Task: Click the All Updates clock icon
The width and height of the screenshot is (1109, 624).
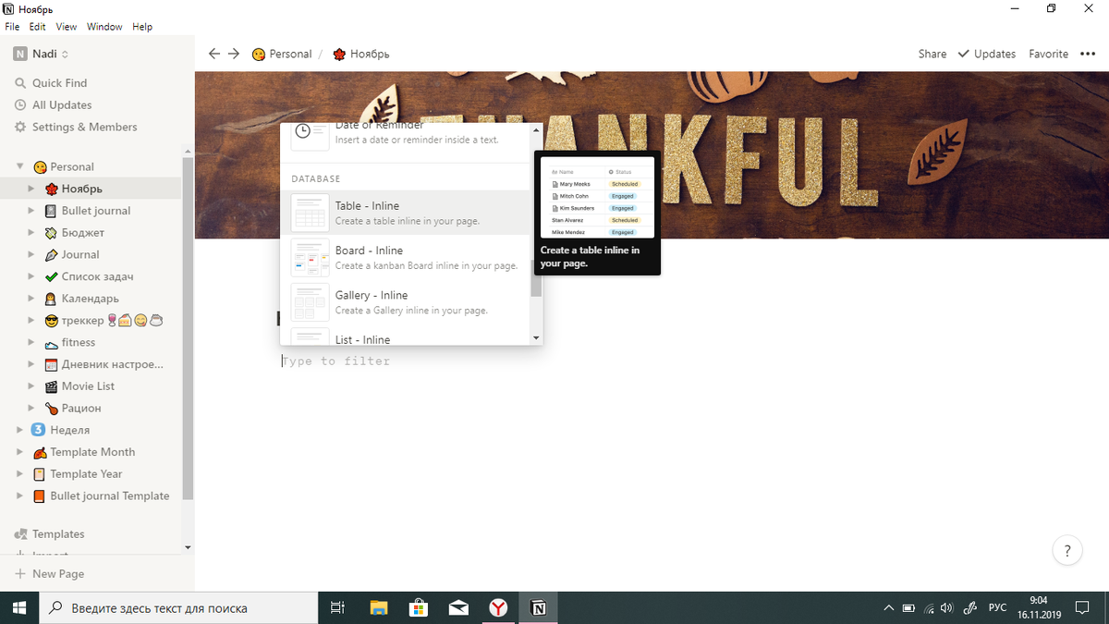Action: coord(20,105)
